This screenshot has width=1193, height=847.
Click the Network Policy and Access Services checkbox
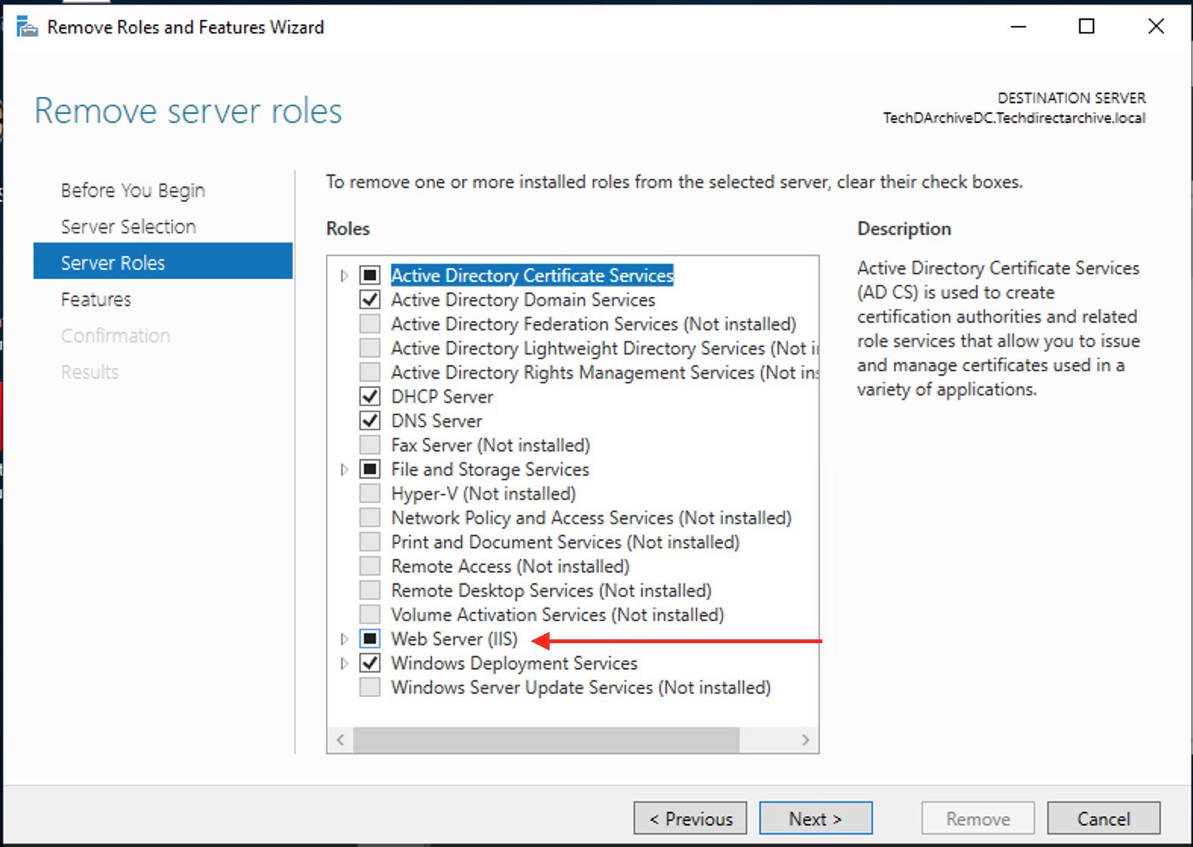pyautogui.click(x=370, y=517)
